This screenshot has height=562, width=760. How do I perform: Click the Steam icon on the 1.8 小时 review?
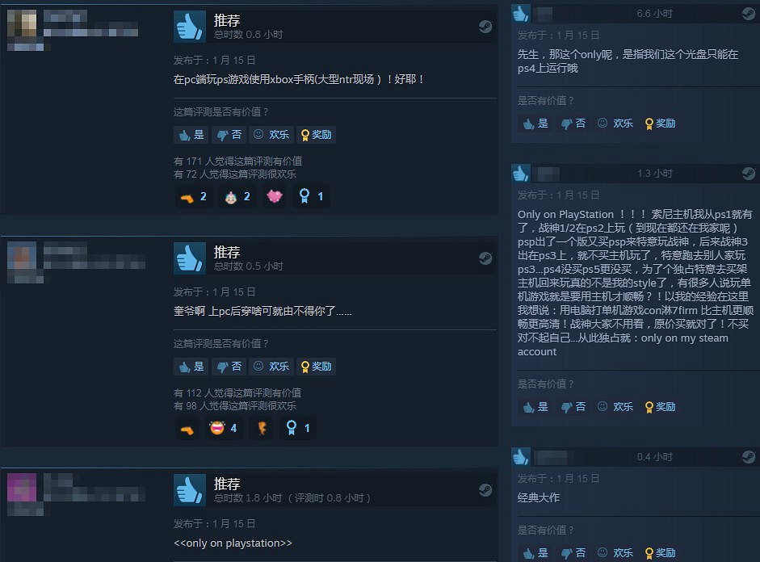point(485,490)
